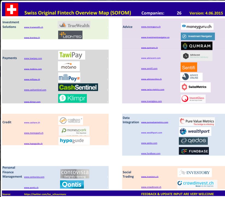Open the www.moneyguru.ch link
The image size is (225, 197).
151,27
